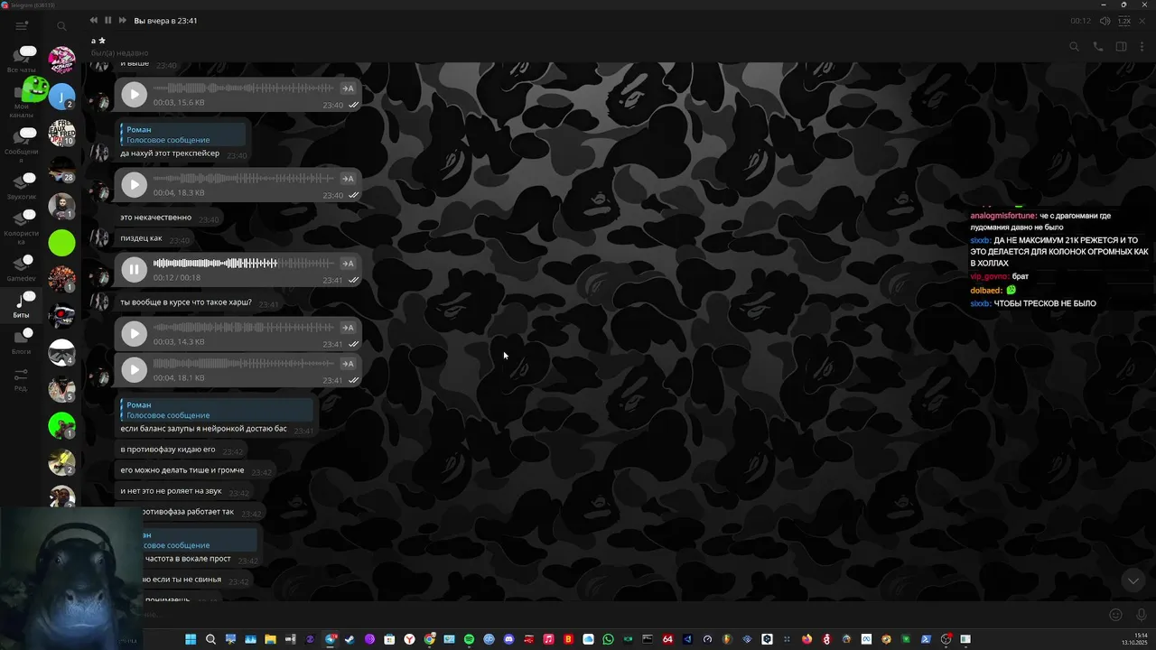Open the Telegram hamburger main menu

coord(21,26)
